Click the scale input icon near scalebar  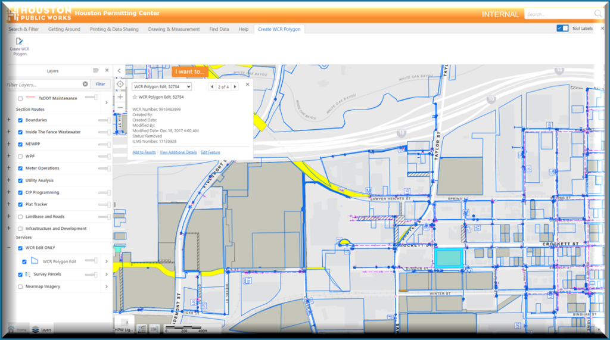(154, 329)
